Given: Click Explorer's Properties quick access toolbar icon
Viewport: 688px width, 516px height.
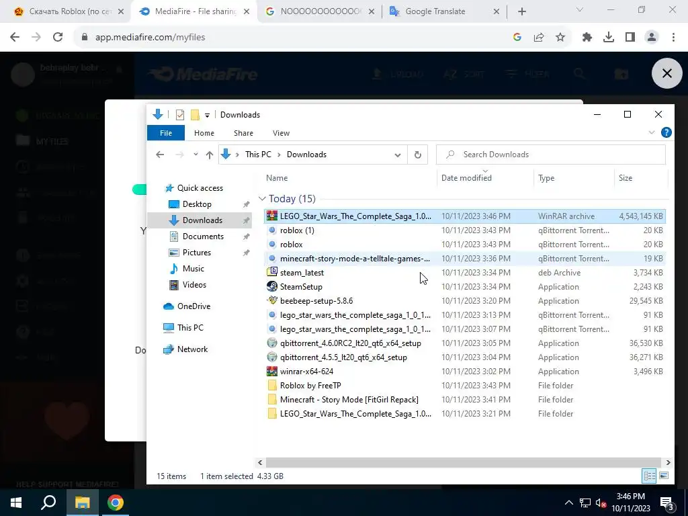Looking at the screenshot, I should (x=180, y=114).
